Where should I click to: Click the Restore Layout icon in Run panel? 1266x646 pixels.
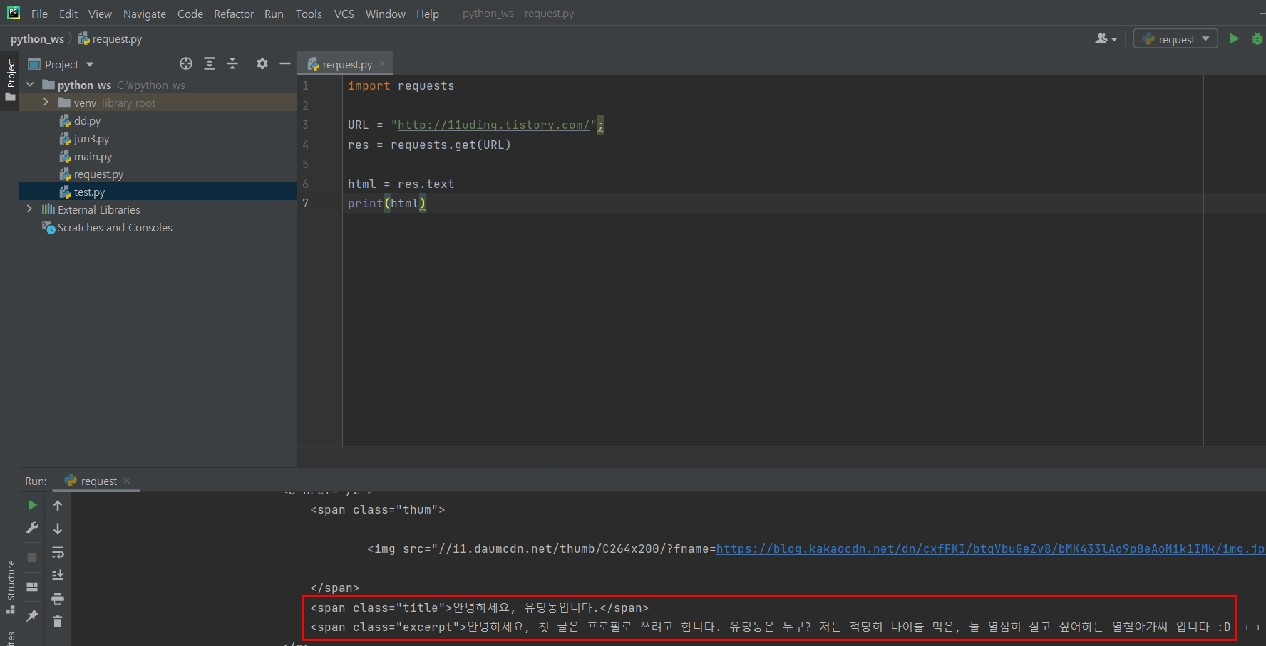tap(32, 587)
